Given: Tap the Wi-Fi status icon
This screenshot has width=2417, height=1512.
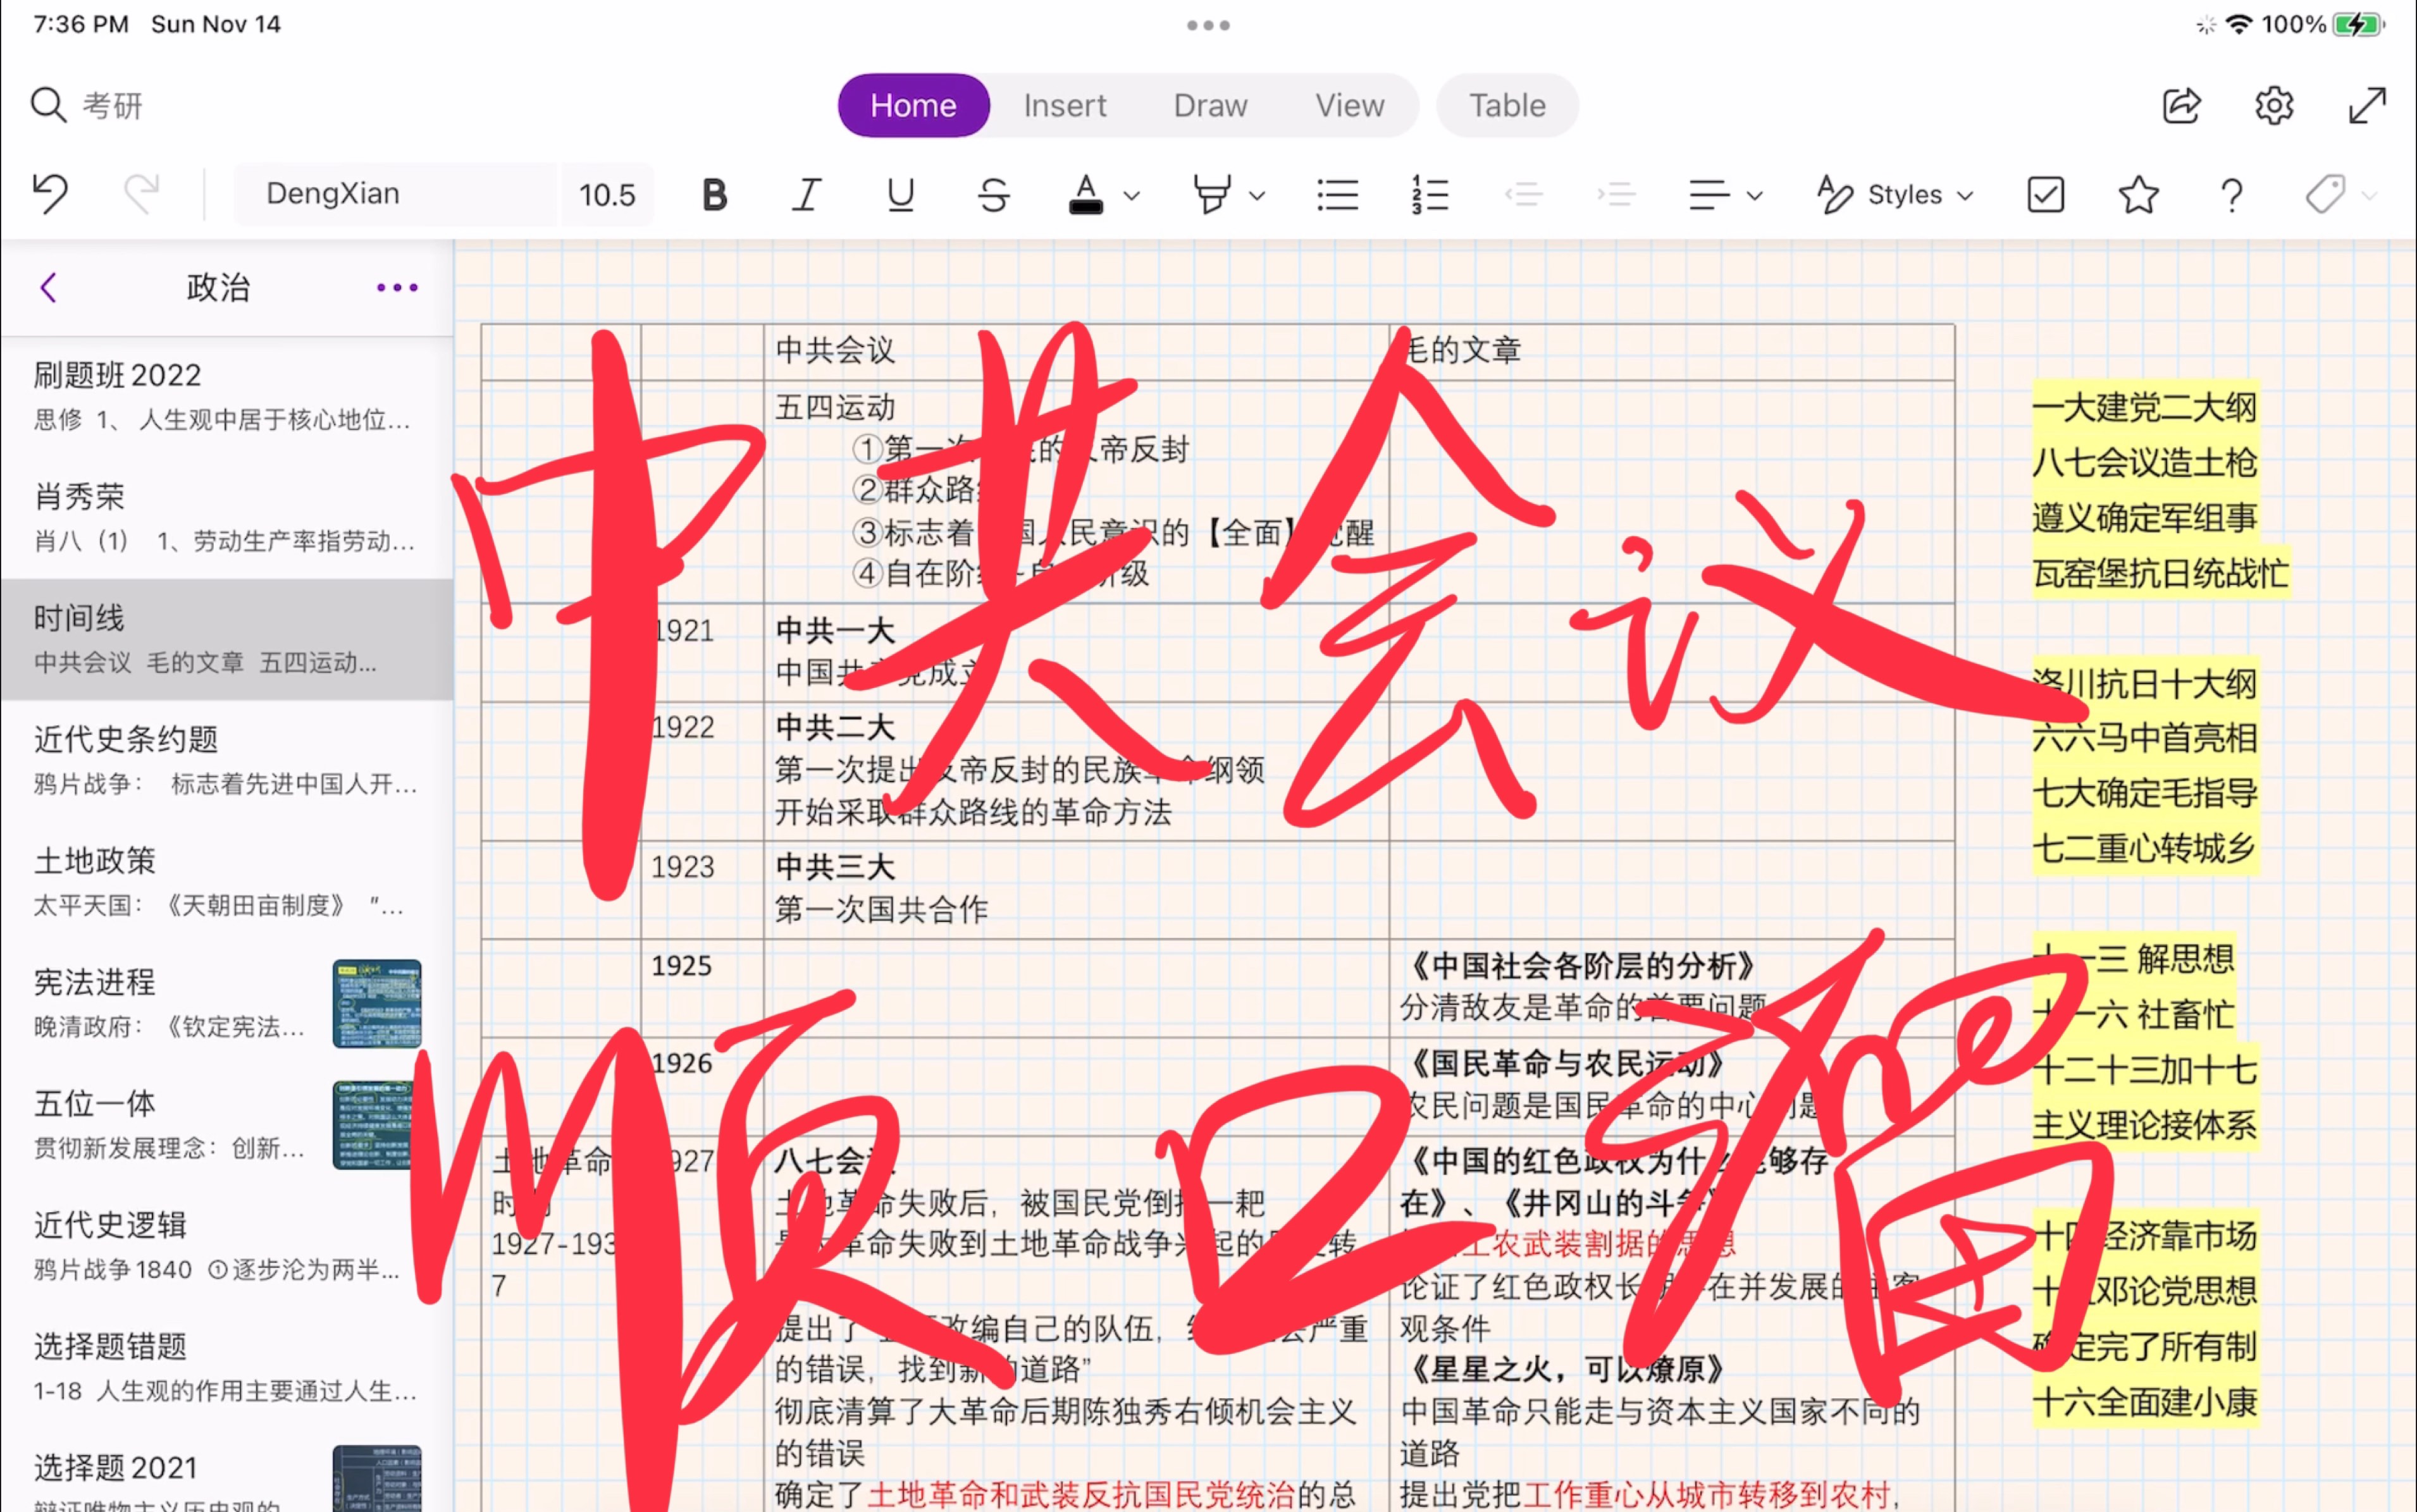Looking at the screenshot, I should [2239, 24].
